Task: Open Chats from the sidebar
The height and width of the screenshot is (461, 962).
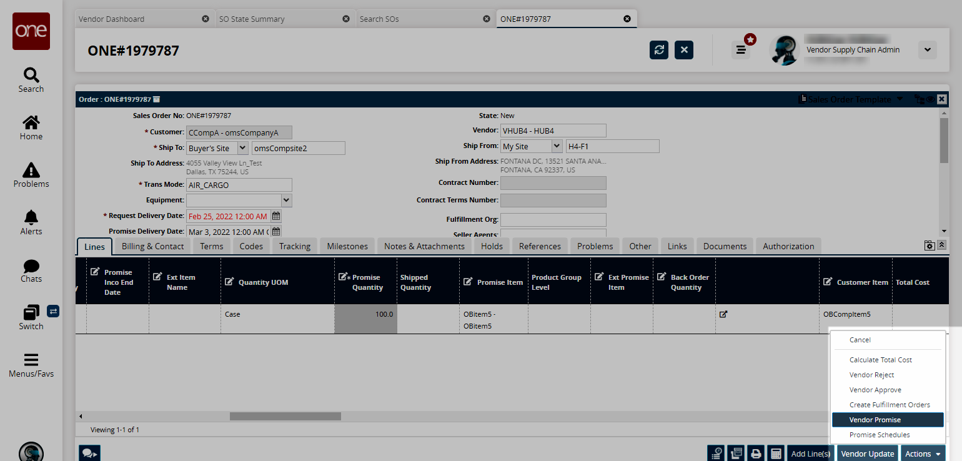Action: click(x=31, y=266)
